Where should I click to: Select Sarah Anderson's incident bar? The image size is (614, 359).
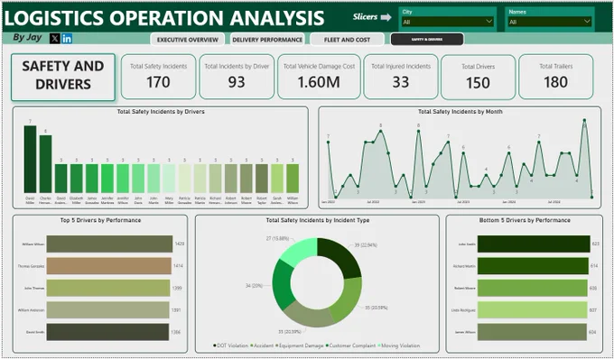[x=277, y=179]
